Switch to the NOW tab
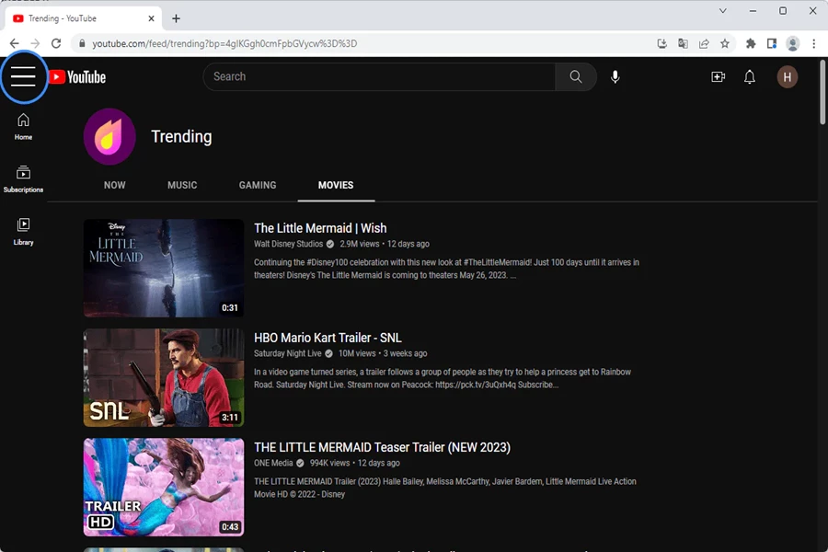This screenshot has height=552, width=828. pyautogui.click(x=115, y=186)
